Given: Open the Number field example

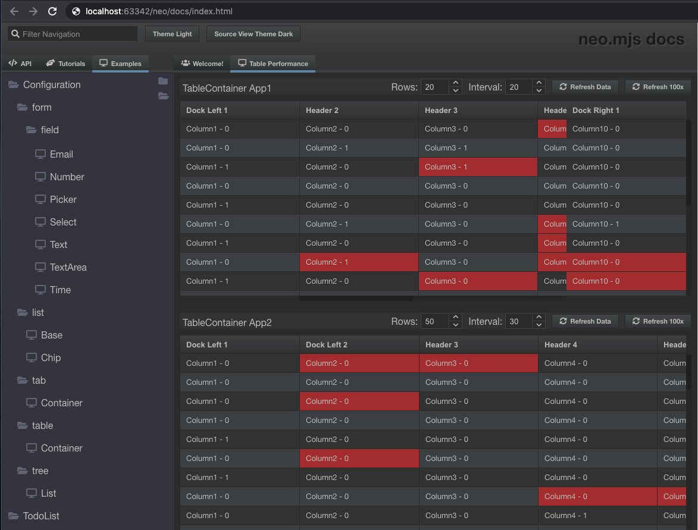Looking at the screenshot, I should click(60, 177).
